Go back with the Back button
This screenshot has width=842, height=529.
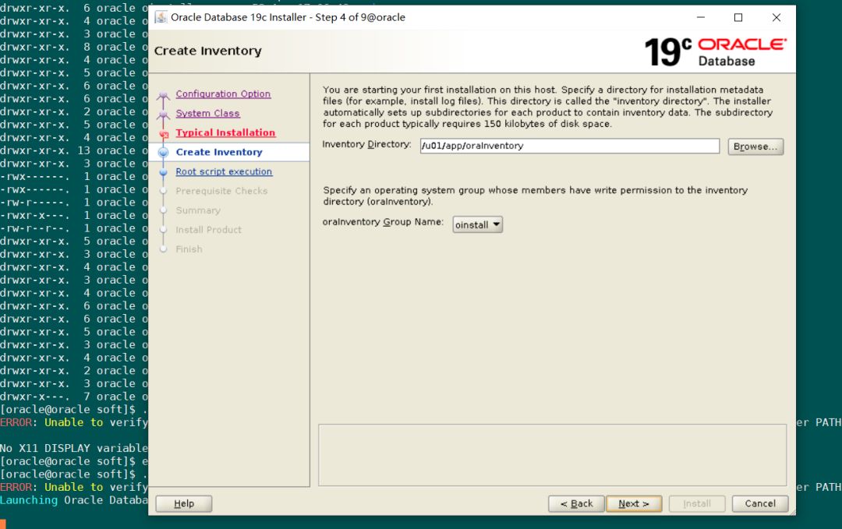576,504
